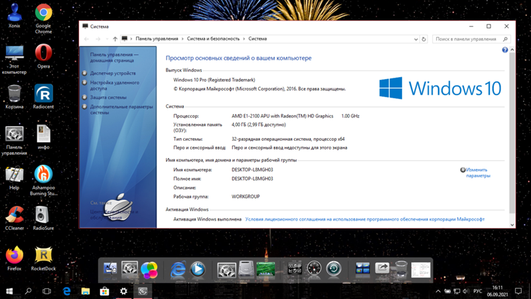The width and height of the screenshot is (531, 299).
Task: Open the colorful balls Game Center dock icon
Action: (x=149, y=270)
